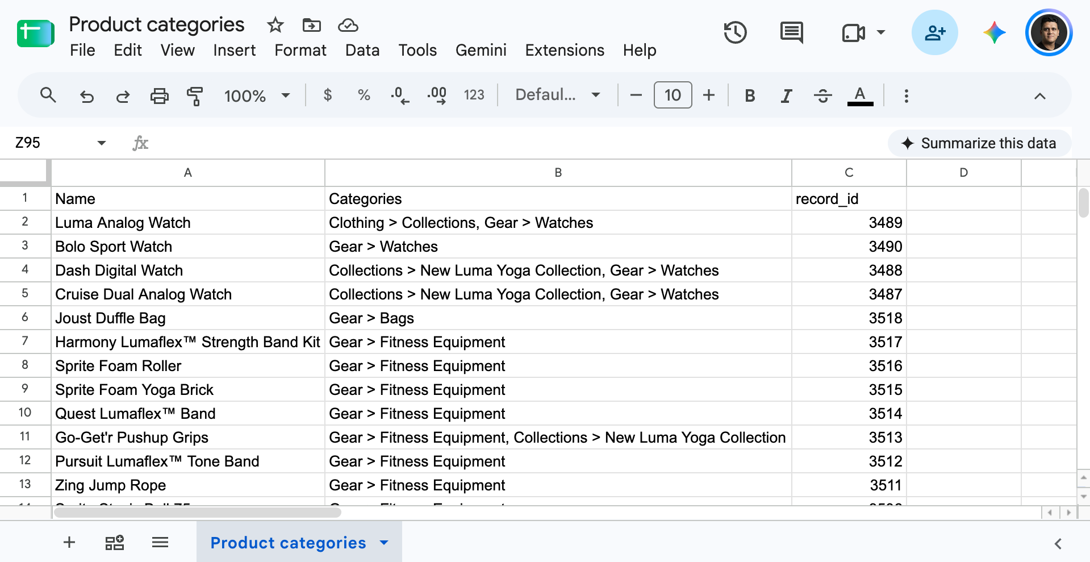Expand the side panel chevron
Viewport: 1090px width, 562px height.
[1058, 543]
